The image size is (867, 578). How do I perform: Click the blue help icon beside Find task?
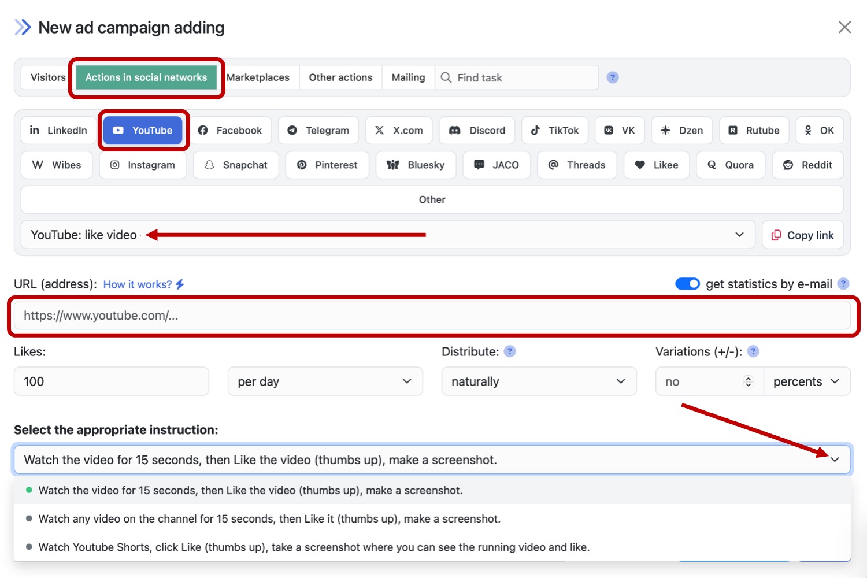click(613, 77)
